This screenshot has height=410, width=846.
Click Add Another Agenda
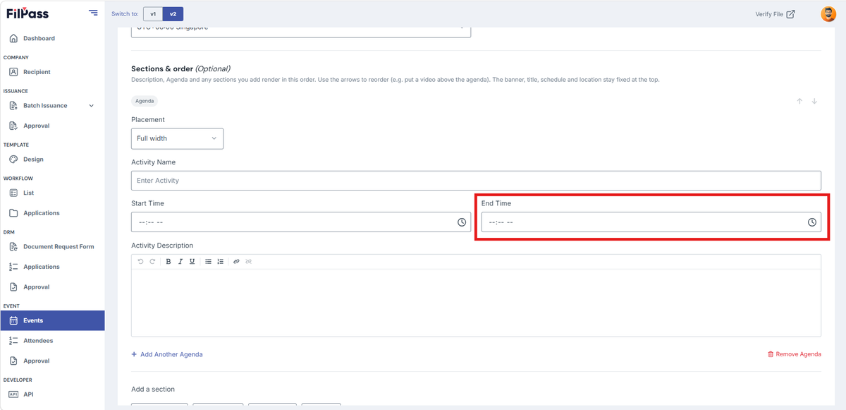[x=167, y=354]
